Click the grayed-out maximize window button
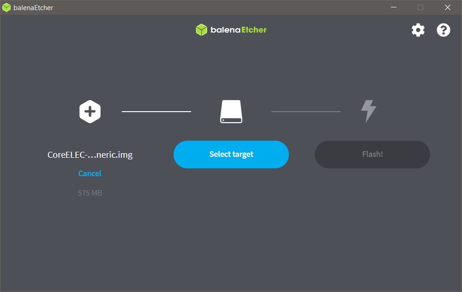Viewport: 462px width, 292px height. tap(420, 7)
